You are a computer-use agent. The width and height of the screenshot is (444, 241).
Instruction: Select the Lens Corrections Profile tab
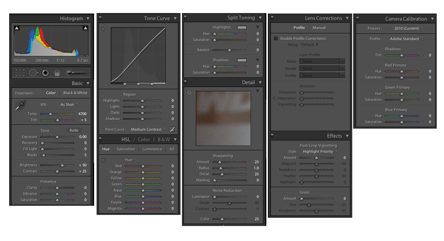(299, 28)
